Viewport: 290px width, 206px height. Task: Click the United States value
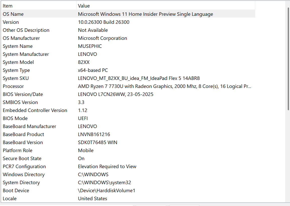[x=92, y=198]
